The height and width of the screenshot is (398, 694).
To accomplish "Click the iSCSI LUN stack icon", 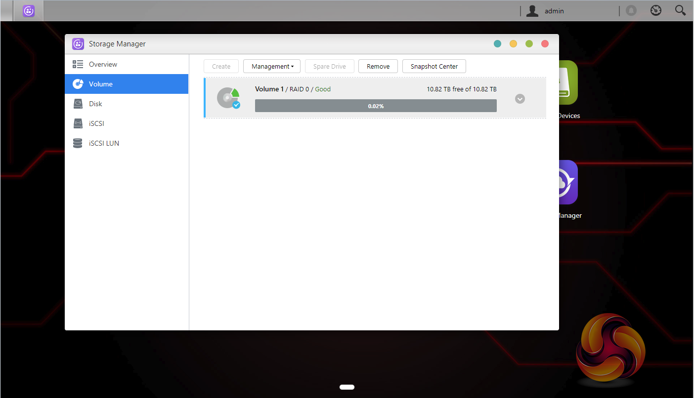I will (78, 143).
